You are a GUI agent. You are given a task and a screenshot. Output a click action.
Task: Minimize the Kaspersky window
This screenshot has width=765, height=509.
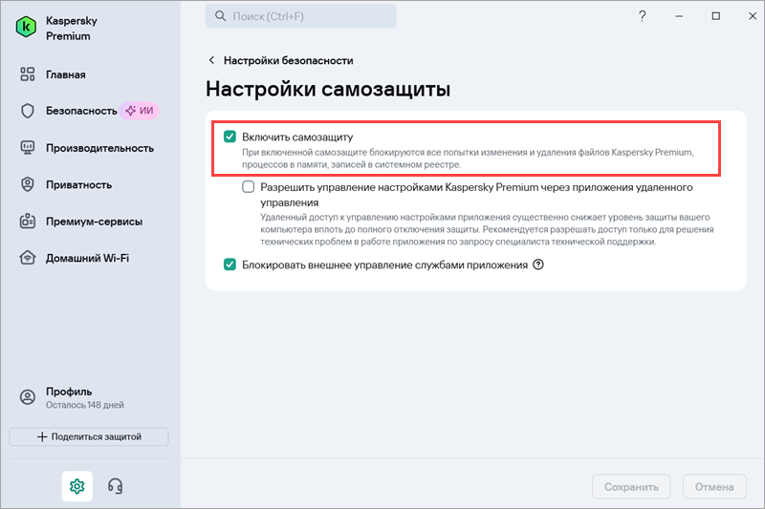[x=679, y=16]
